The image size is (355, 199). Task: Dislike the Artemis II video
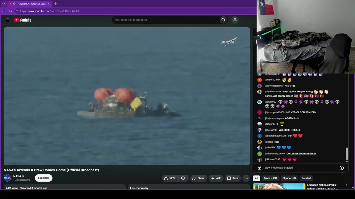[x=183, y=178]
